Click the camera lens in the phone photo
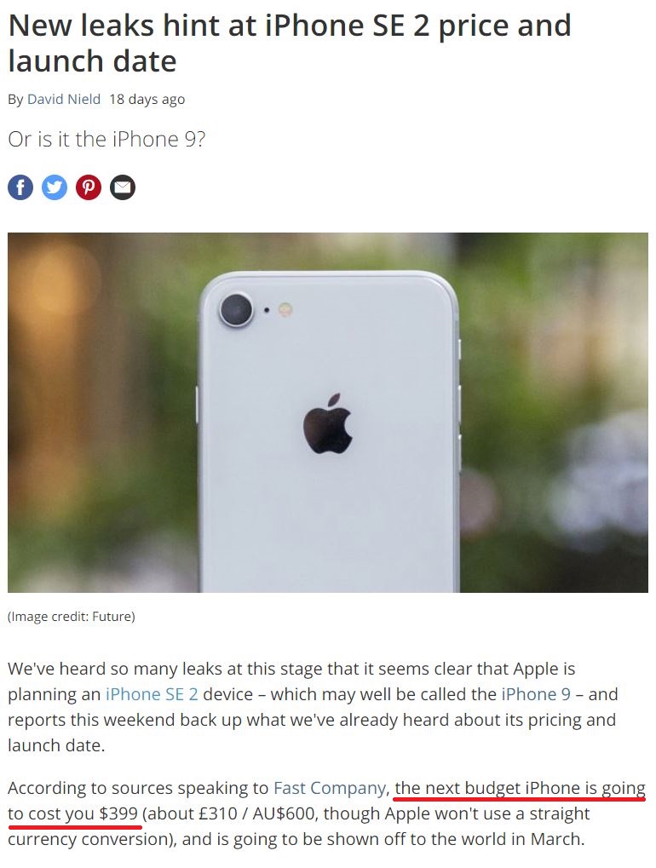The width and height of the screenshot is (656, 868). [x=236, y=310]
